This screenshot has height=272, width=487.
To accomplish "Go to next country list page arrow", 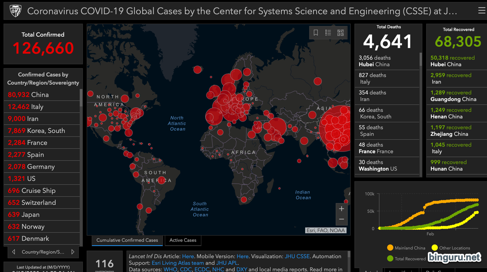I will pos(73,252).
